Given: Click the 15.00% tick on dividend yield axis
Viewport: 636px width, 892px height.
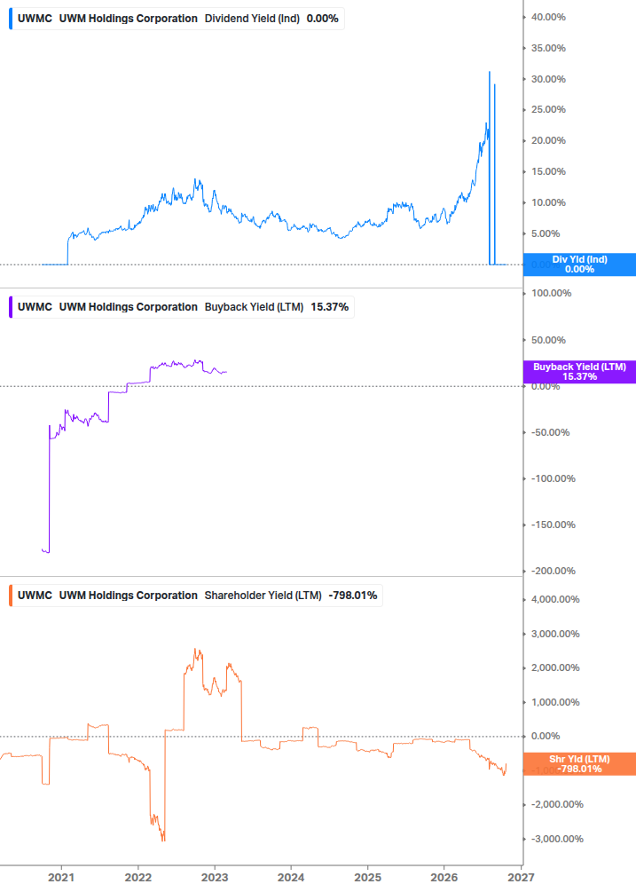Looking at the screenshot, I should [548, 171].
